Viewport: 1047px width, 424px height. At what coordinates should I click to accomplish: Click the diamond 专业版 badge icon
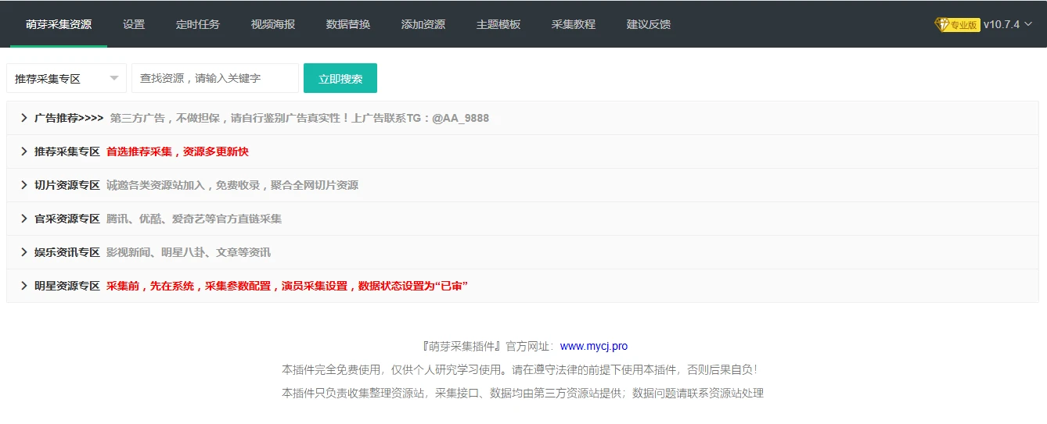(x=956, y=24)
